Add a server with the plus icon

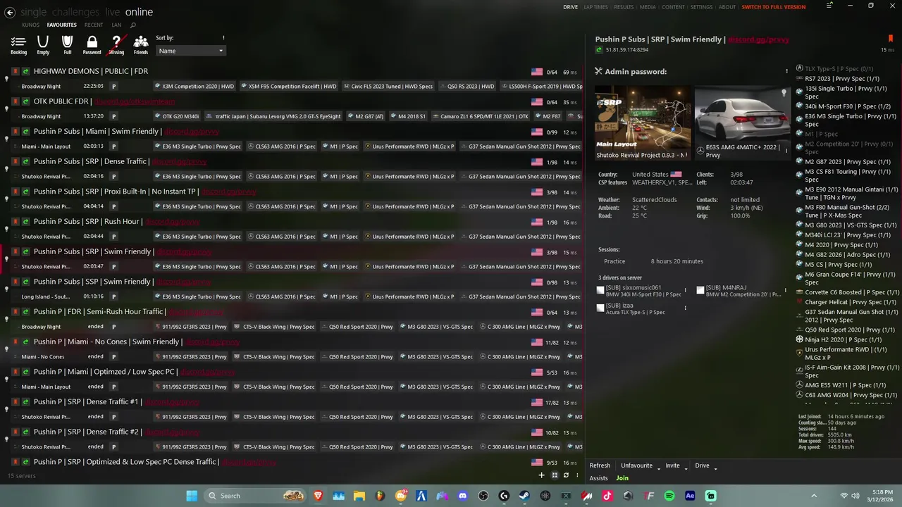pos(541,475)
